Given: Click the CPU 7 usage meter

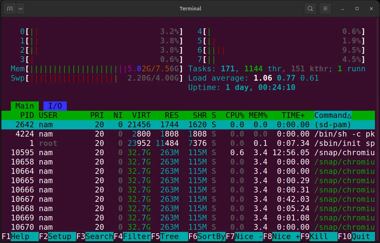Looking at the screenshot, I should (281, 59).
